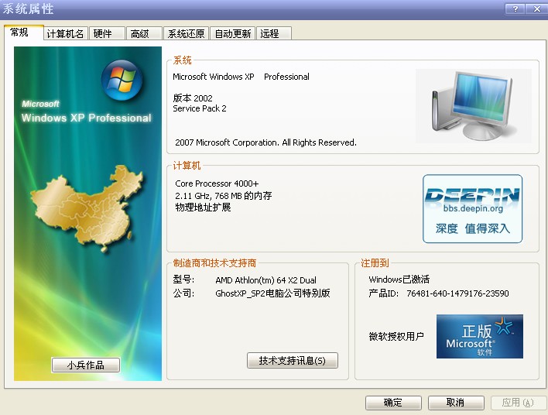The height and width of the screenshot is (415, 548).
Task: Click the computer monitor icon
Action: coord(473,106)
